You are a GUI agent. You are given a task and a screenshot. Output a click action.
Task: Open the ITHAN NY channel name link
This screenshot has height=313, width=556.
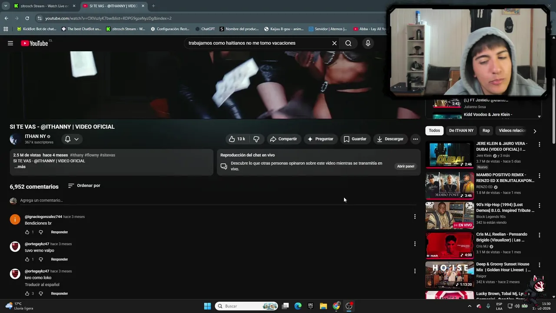pyautogui.click(x=35, y=137)
